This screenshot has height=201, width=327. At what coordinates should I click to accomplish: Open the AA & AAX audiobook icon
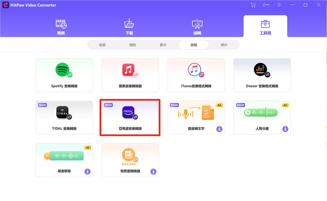click(130, 157)
